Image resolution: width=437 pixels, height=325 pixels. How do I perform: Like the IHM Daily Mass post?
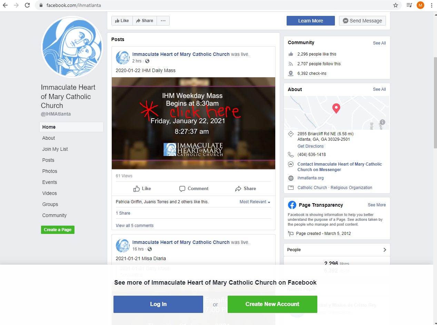point(142,189)
